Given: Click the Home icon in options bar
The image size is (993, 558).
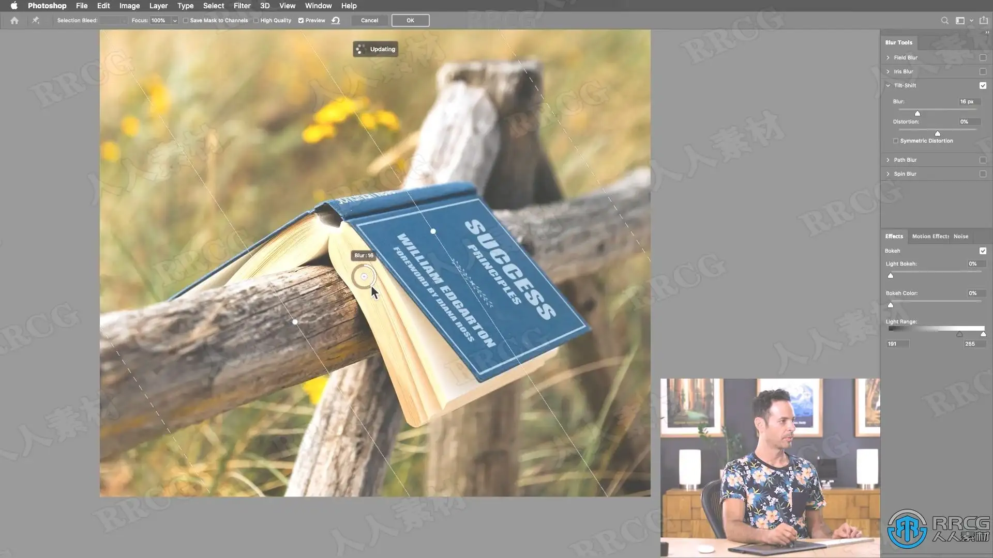Looking at the screenshot, I should [14, 21].
